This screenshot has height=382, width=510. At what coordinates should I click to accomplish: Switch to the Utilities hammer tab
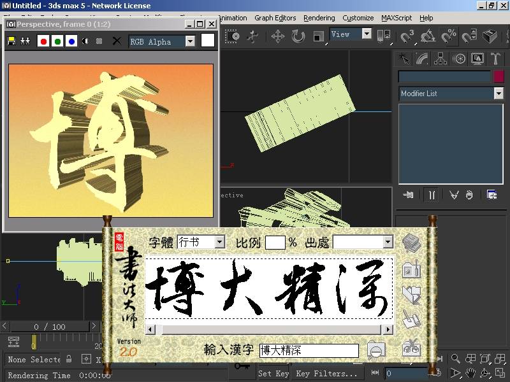[x=495, y=59]
